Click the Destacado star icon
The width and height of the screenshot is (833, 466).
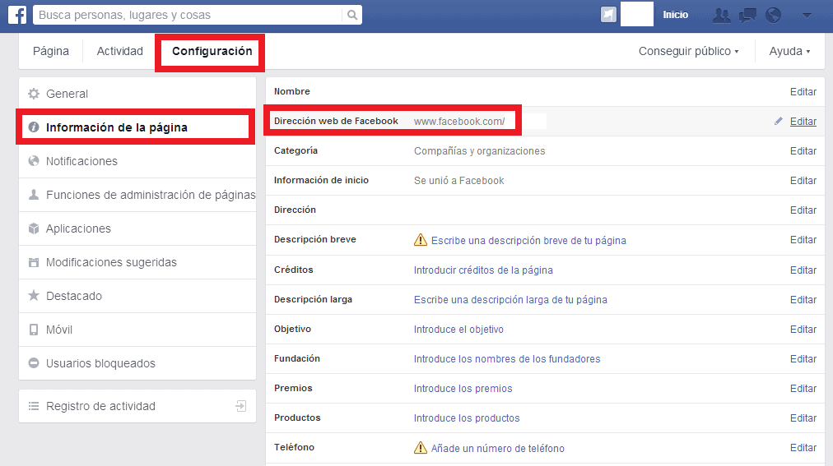click(34, 295)
